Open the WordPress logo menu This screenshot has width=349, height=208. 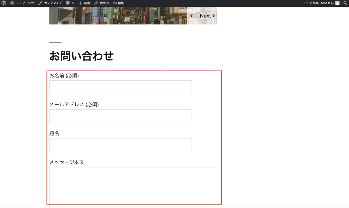[x=3, y=3]
